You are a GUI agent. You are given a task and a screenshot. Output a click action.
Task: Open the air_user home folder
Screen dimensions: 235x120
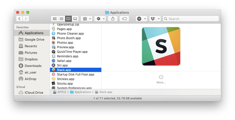32,73
